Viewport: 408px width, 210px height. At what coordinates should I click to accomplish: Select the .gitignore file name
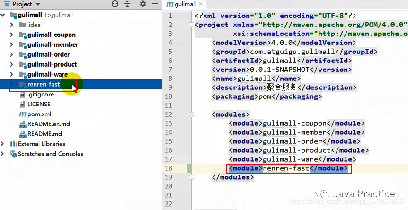pos(41,94)
